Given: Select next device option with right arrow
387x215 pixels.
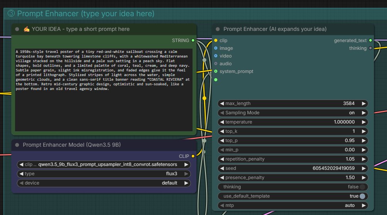Looking at the screenshot, I should tap(186, 183).
